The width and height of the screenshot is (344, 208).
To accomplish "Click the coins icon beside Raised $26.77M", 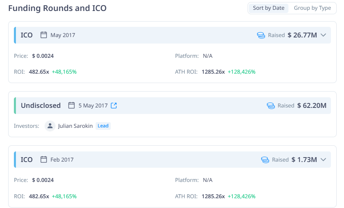I will point(261,35).
